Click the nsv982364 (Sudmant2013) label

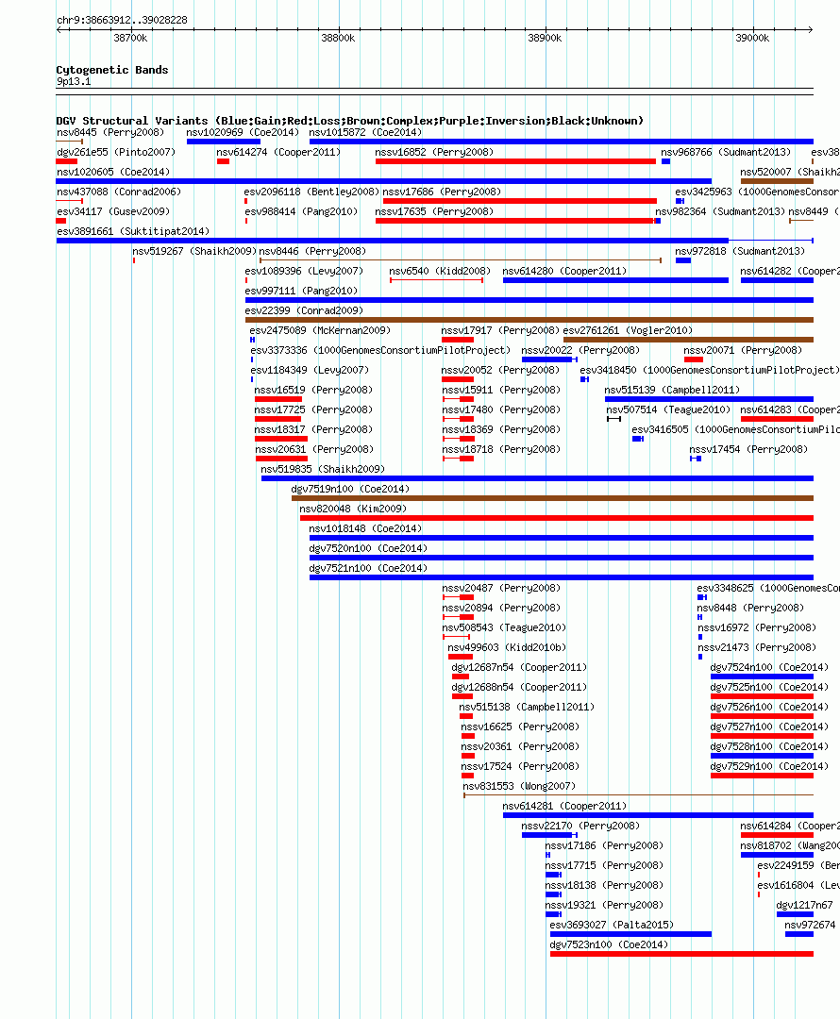(x=720, y=212)
